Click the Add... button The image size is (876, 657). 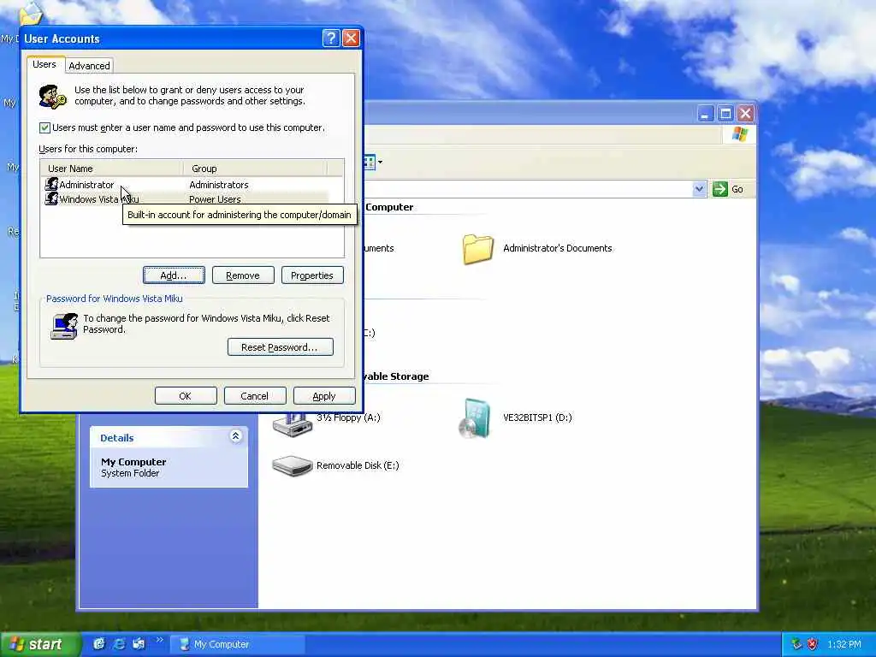coord(174,275)
